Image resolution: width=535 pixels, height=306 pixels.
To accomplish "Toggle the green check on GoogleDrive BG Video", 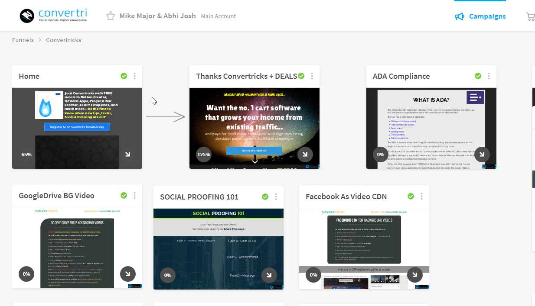I will pos(124,195).
